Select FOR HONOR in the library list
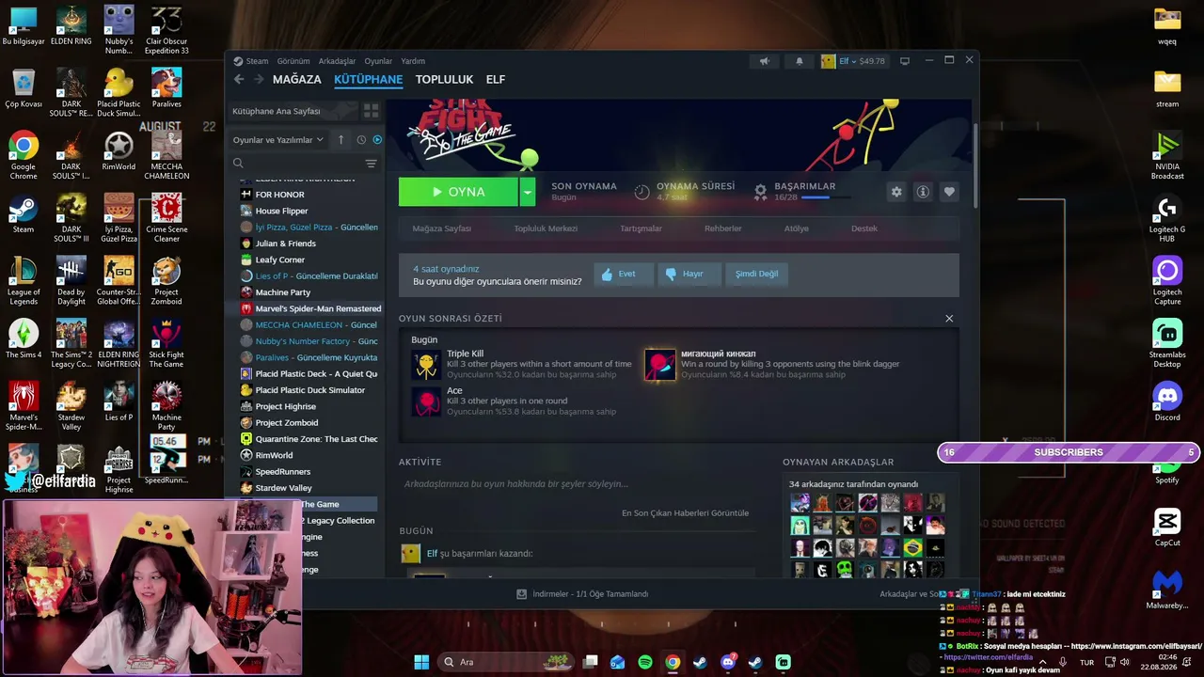The width and height of the screenshot is (1204, 677). 279,195
